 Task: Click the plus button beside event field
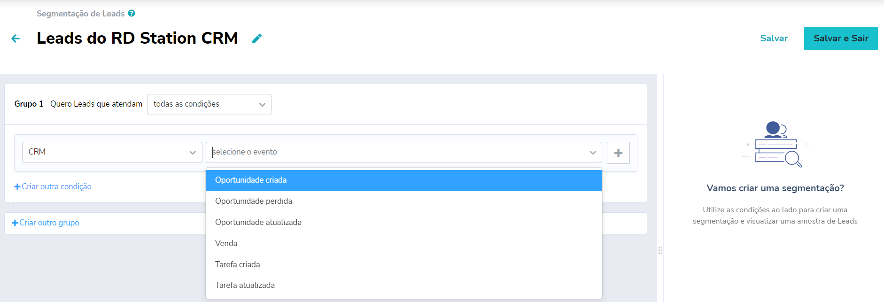pyautogui.click(x=618, y=153)
